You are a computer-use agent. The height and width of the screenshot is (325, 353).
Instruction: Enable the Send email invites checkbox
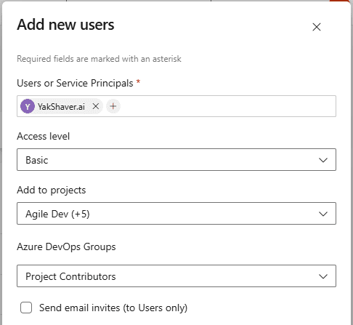click(26, 308)
